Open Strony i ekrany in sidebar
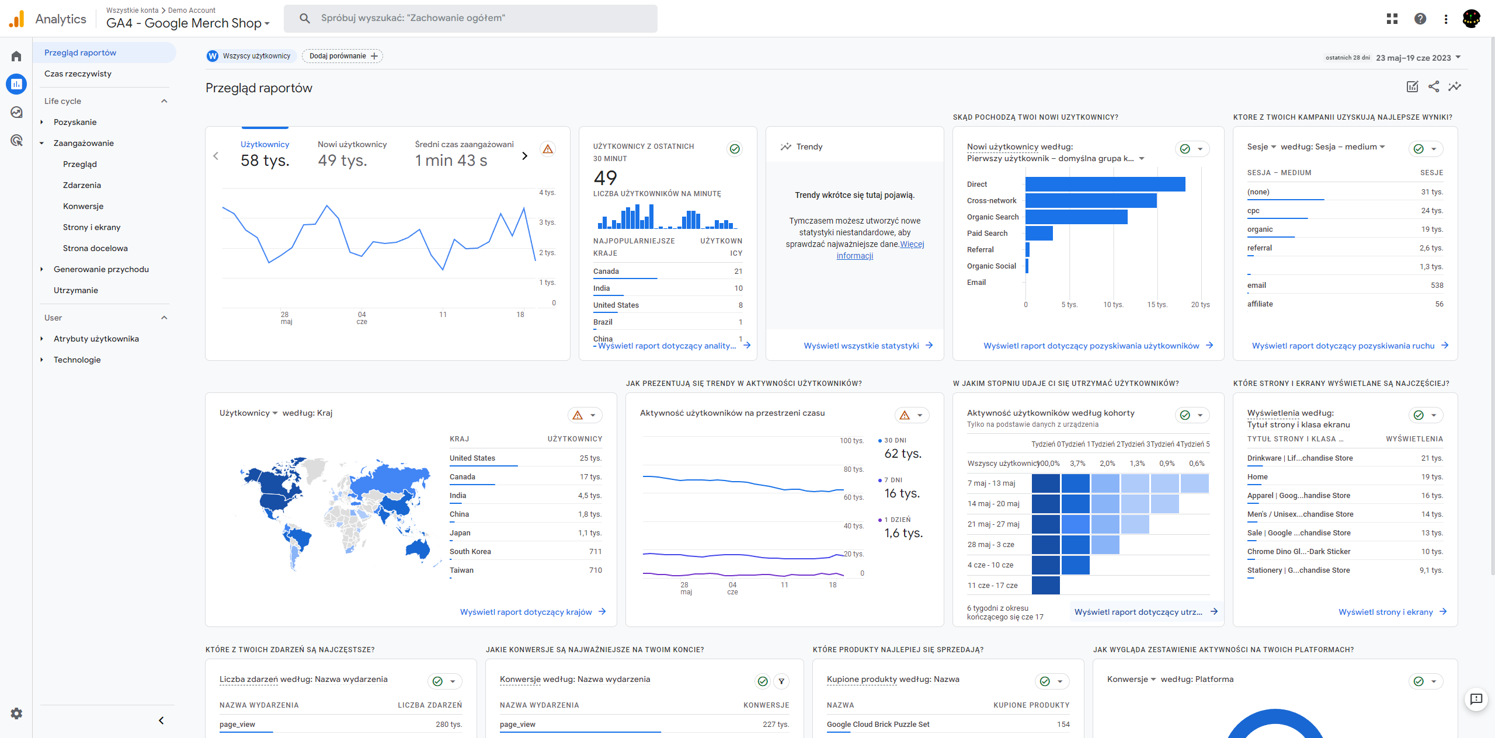Viewport: 1495px width, 738px height. [92, 227]
